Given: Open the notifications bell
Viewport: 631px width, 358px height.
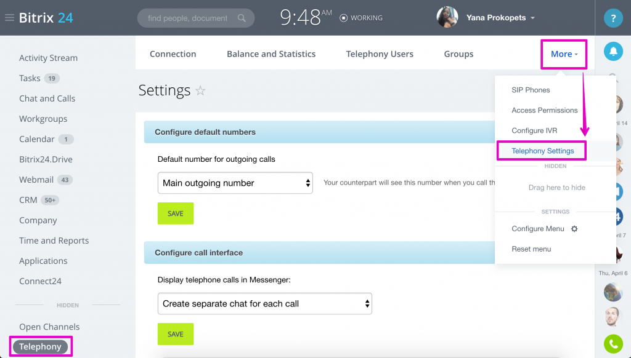Looking at the screenshot, I should (613, 52).
